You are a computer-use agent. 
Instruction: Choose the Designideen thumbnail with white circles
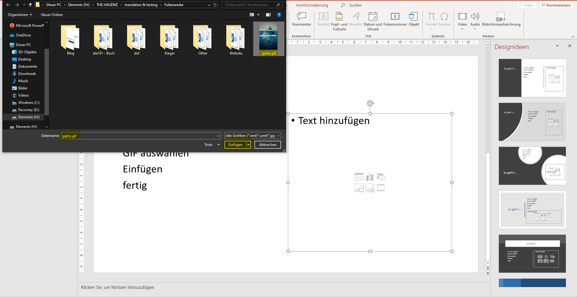coord(532,166)
